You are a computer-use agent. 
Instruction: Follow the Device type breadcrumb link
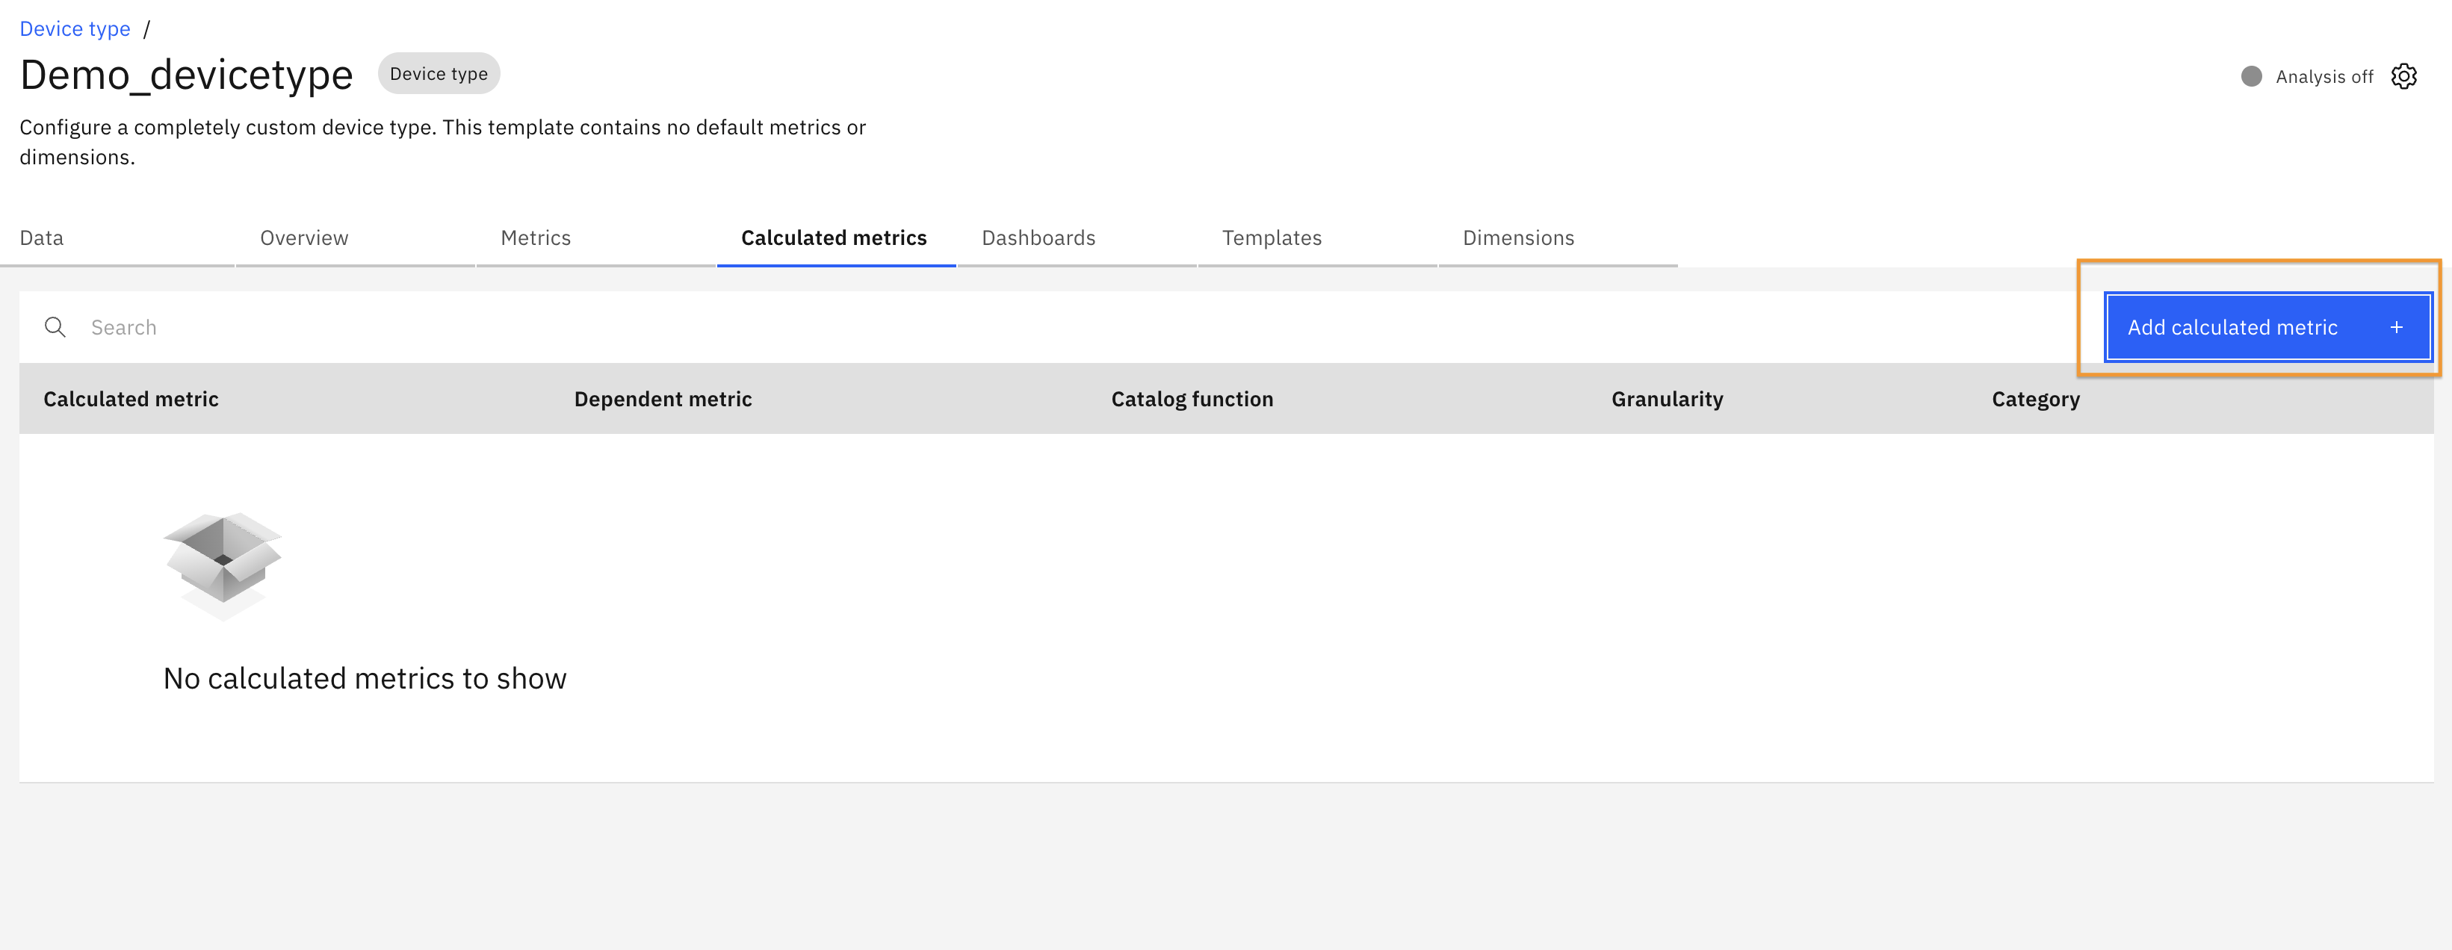point(75,28)
